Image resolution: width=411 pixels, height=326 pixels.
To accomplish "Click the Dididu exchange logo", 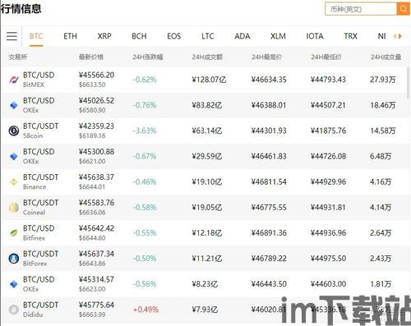I will pos(14,310).
